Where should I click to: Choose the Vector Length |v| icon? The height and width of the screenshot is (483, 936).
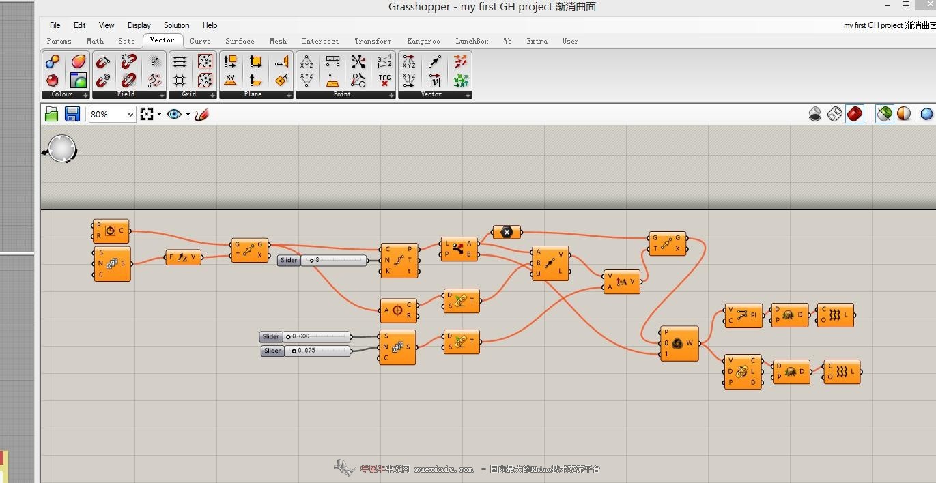point(435,80)
